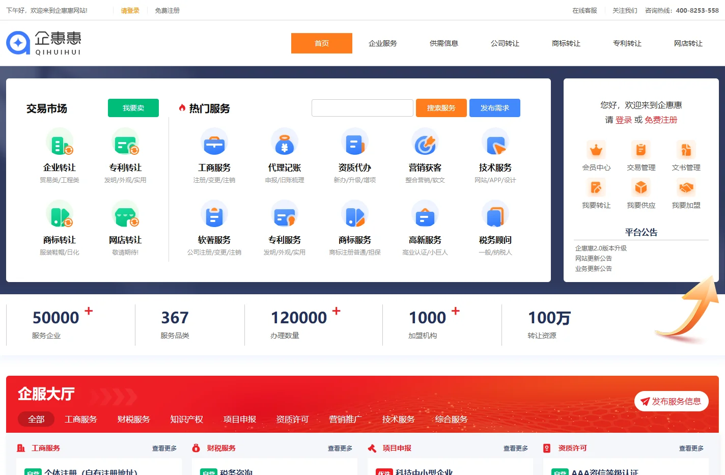The width and height of the screenshot is (725, 475).
Task: Switch to 技术服务 tab in 企服大厅
Action: click(399, 419)
